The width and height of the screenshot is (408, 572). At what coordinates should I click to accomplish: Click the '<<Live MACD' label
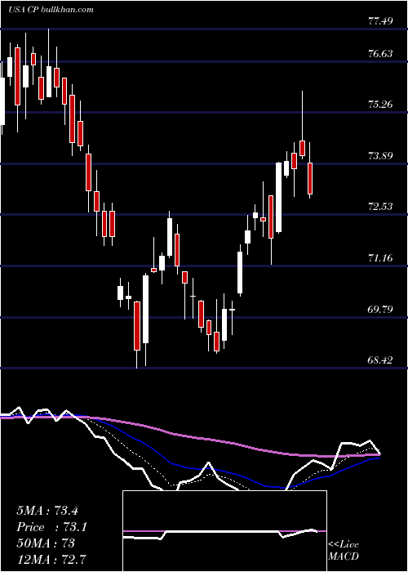coord(344,551)
